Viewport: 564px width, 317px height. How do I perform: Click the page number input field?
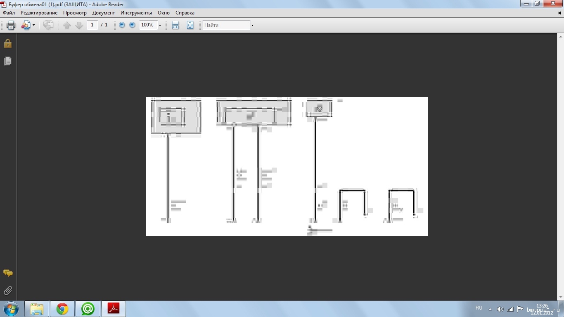92,25
